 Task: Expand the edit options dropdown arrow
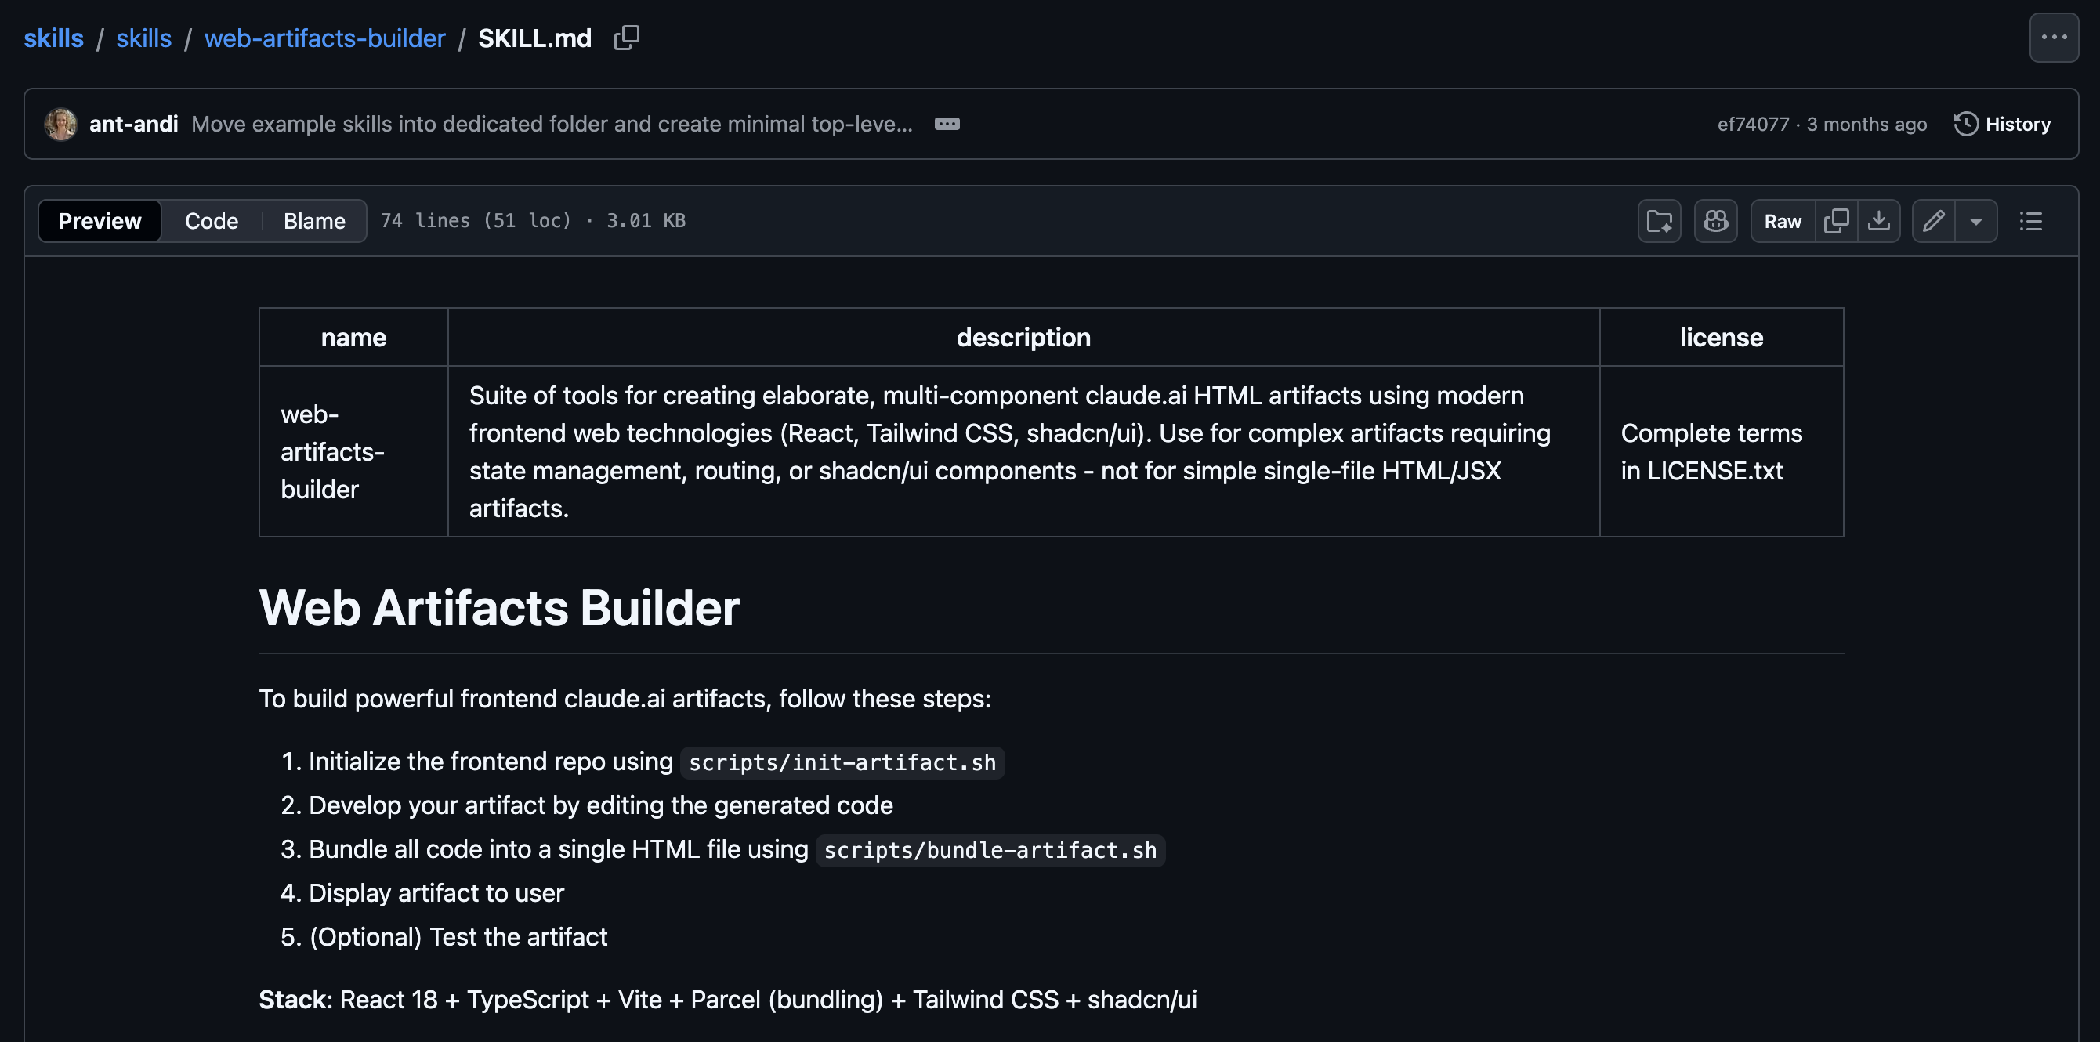pos(1975,221)
